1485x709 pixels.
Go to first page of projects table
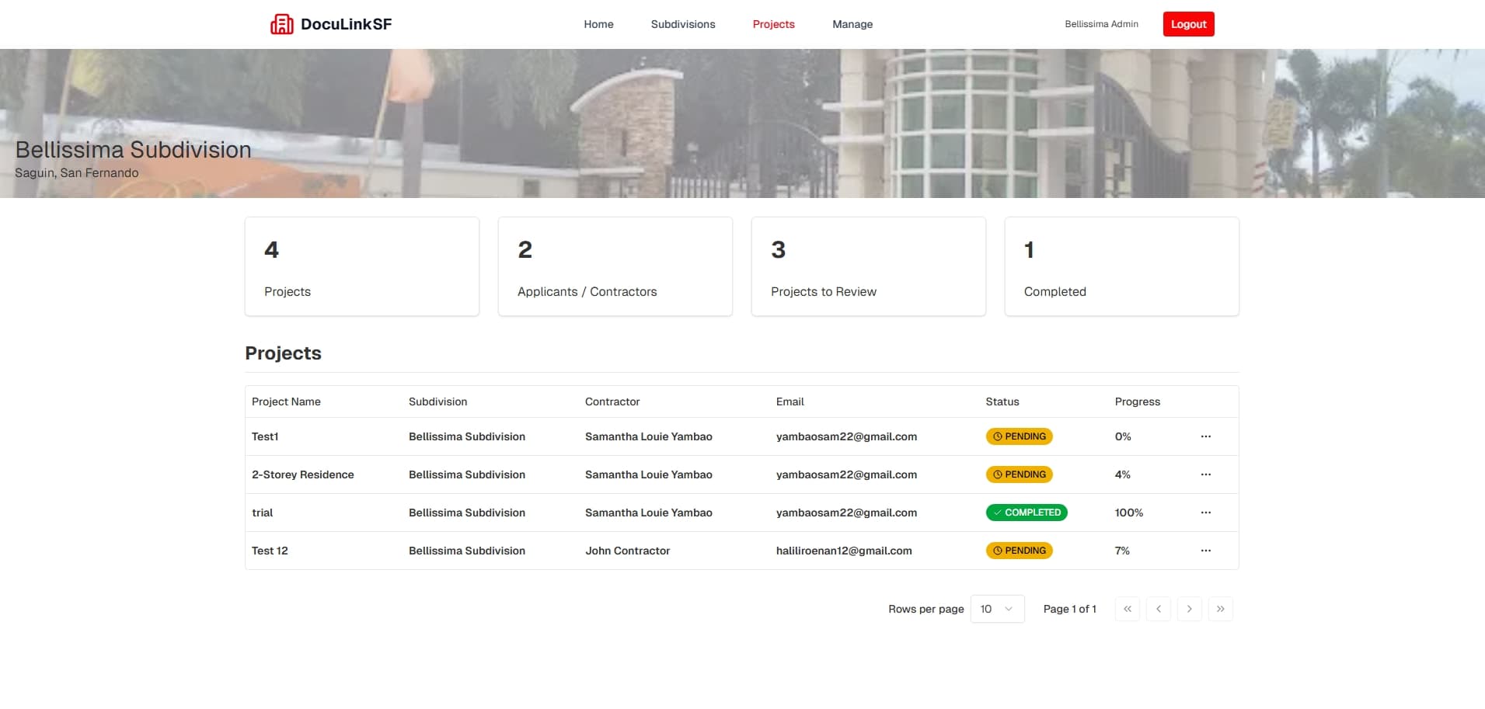1127,609
